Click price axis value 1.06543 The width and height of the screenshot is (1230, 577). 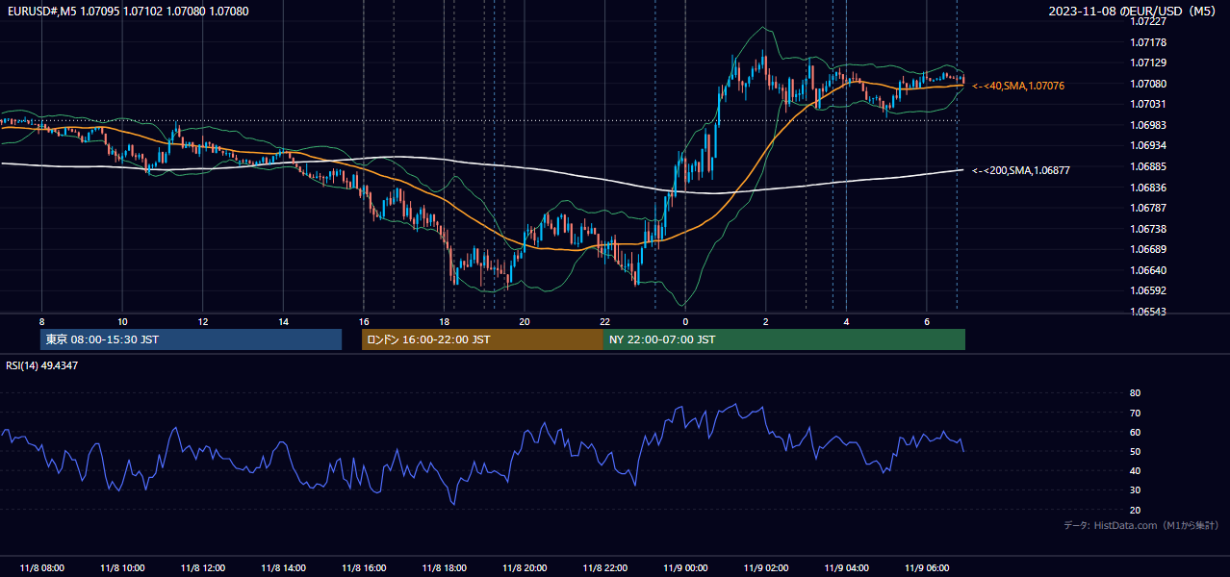1148,312
